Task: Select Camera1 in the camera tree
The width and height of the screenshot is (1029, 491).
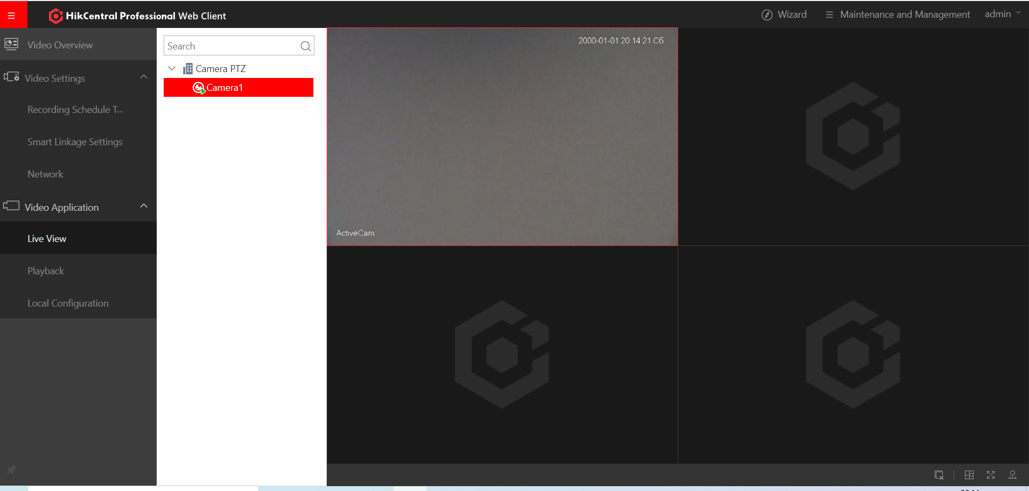Action: (x=239, y=87)
